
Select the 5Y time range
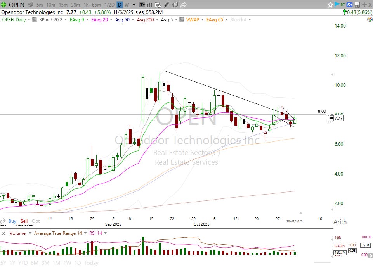pos(3,263)
